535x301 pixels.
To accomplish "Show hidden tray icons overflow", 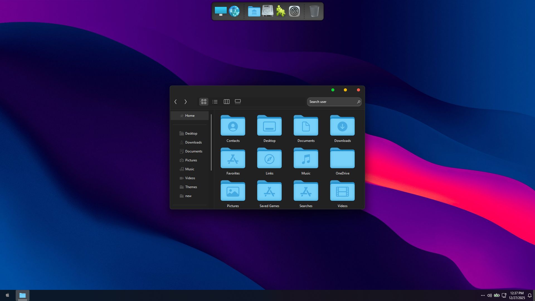I will click(x=483, y=295).
